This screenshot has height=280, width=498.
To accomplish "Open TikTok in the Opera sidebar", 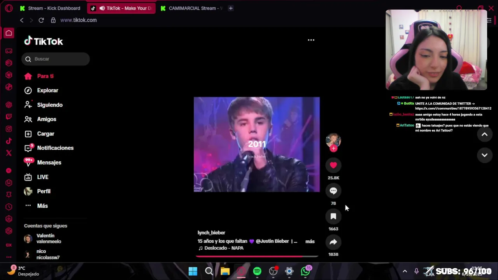I will click(9, 141).
